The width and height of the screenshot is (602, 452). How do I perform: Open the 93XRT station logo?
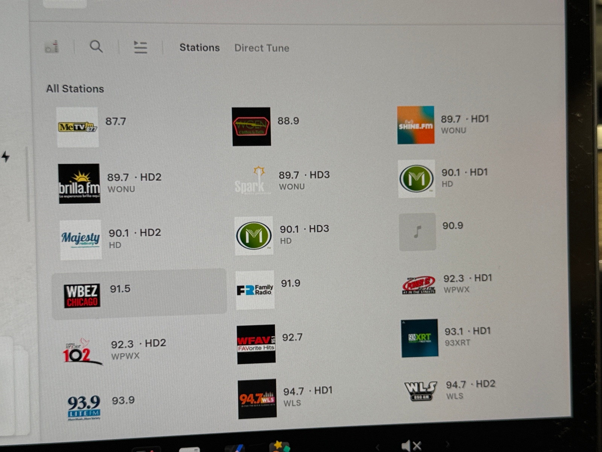(420, 338)
